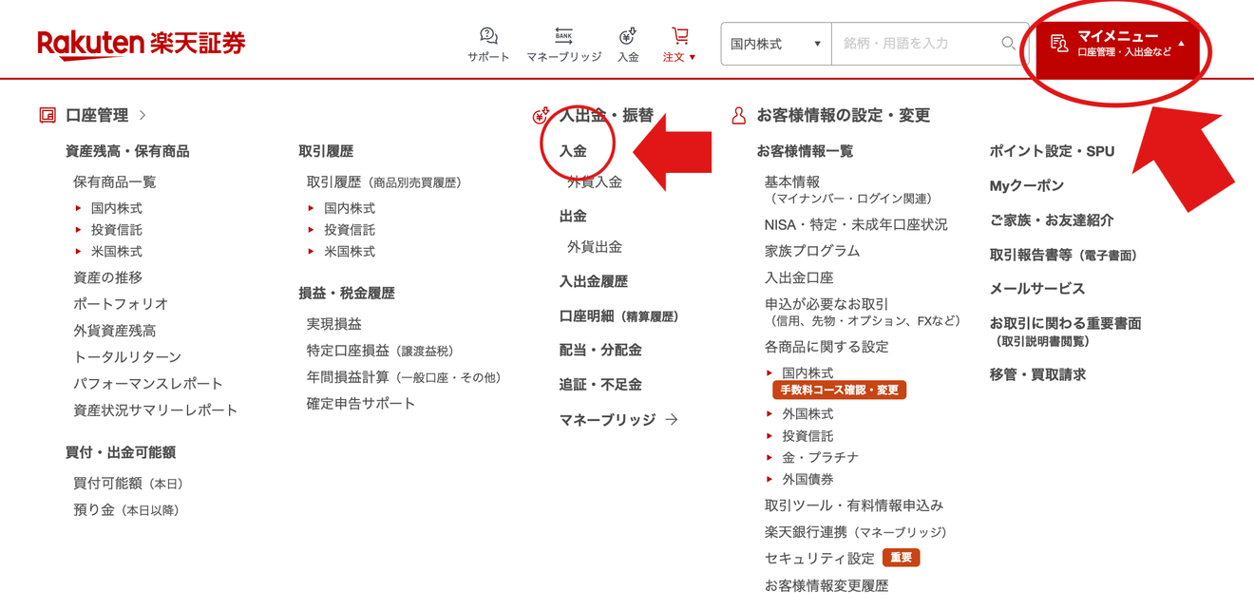Open メールサービス
Image resolution: width=1254 pixels, height=610 pixels.
coord(1037,289)
